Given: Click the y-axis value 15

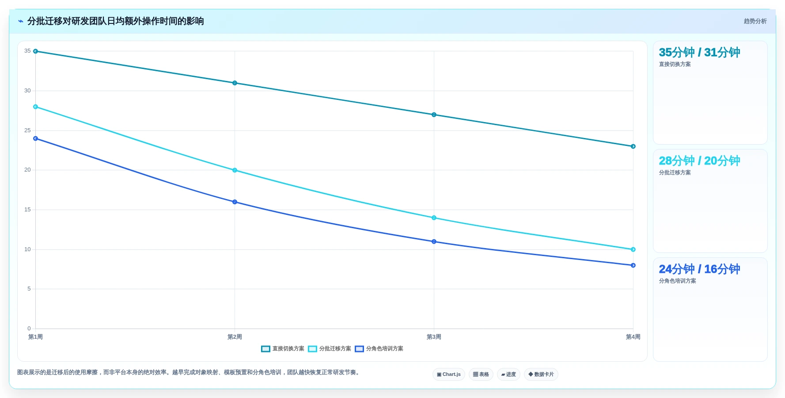Looking at the screenshot, I should point(27,210).
